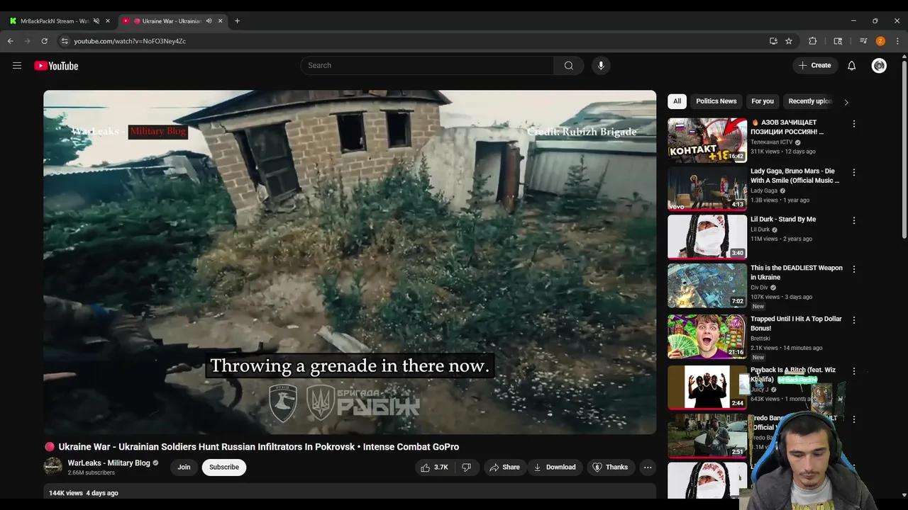This screenshot has height=510, width=908.
Task: Open Trapped Until I Hit thumbnail
Action: (707, 336)
